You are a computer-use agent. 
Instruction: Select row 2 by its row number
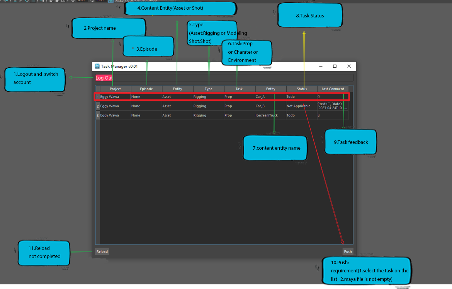(98, 106)
